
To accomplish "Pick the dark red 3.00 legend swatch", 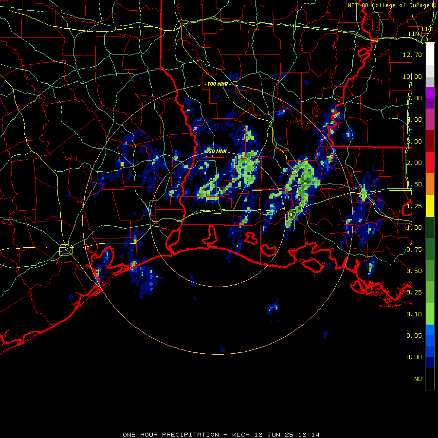I will point(430,141).
